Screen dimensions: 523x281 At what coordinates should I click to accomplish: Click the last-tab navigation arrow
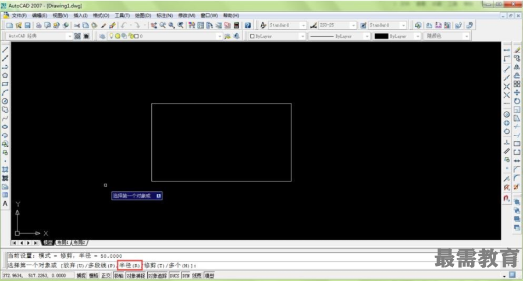point(35,243)
